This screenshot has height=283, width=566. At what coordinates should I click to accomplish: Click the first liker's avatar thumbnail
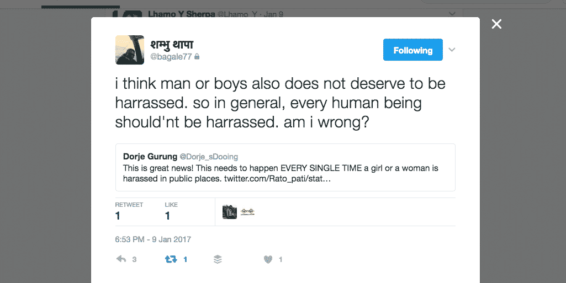tap(230, 212)
